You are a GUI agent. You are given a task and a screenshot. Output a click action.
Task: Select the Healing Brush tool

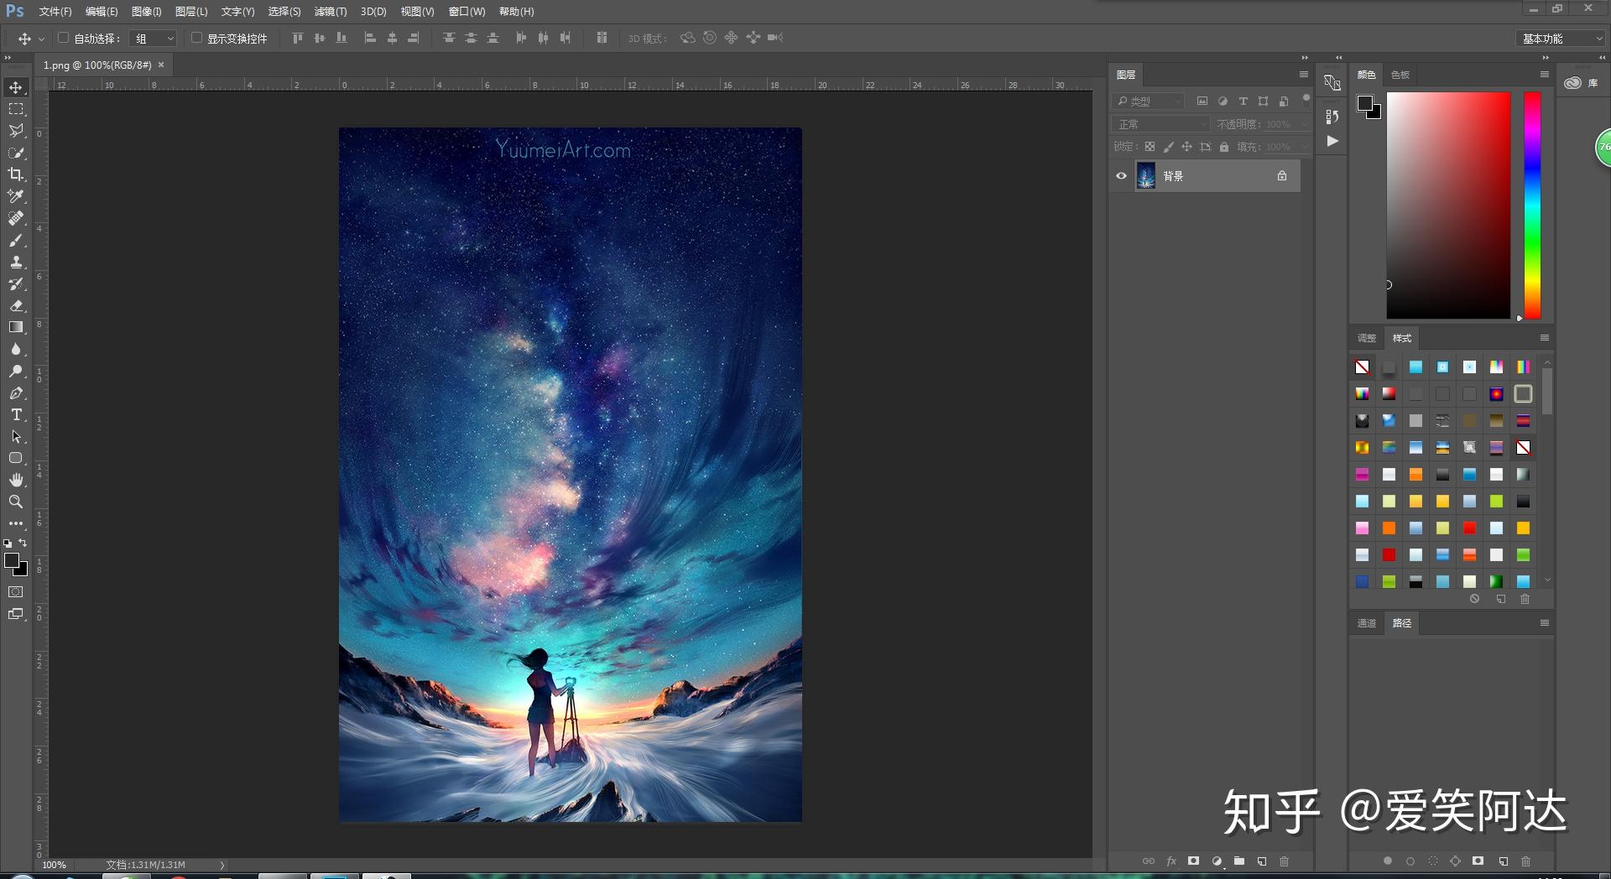click(16, 218)
